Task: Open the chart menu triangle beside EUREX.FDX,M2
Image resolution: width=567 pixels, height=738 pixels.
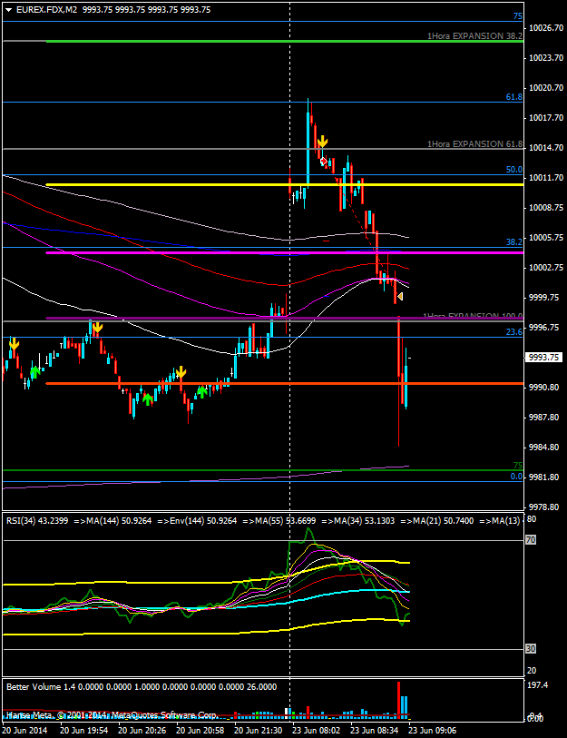Action: 8,9
